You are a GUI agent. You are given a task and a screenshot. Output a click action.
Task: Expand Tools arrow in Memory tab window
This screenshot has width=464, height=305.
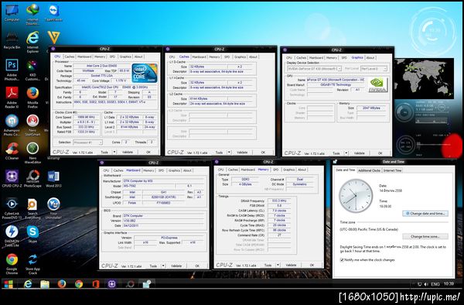pyautogui.click(x=278, y=265)
